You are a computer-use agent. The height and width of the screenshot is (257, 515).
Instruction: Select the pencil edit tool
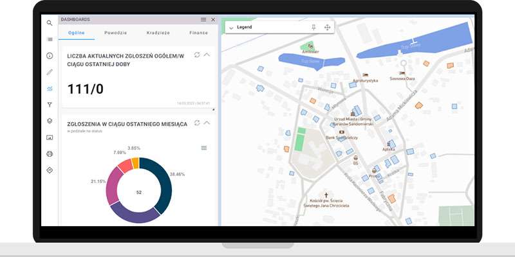coord(50,72)
